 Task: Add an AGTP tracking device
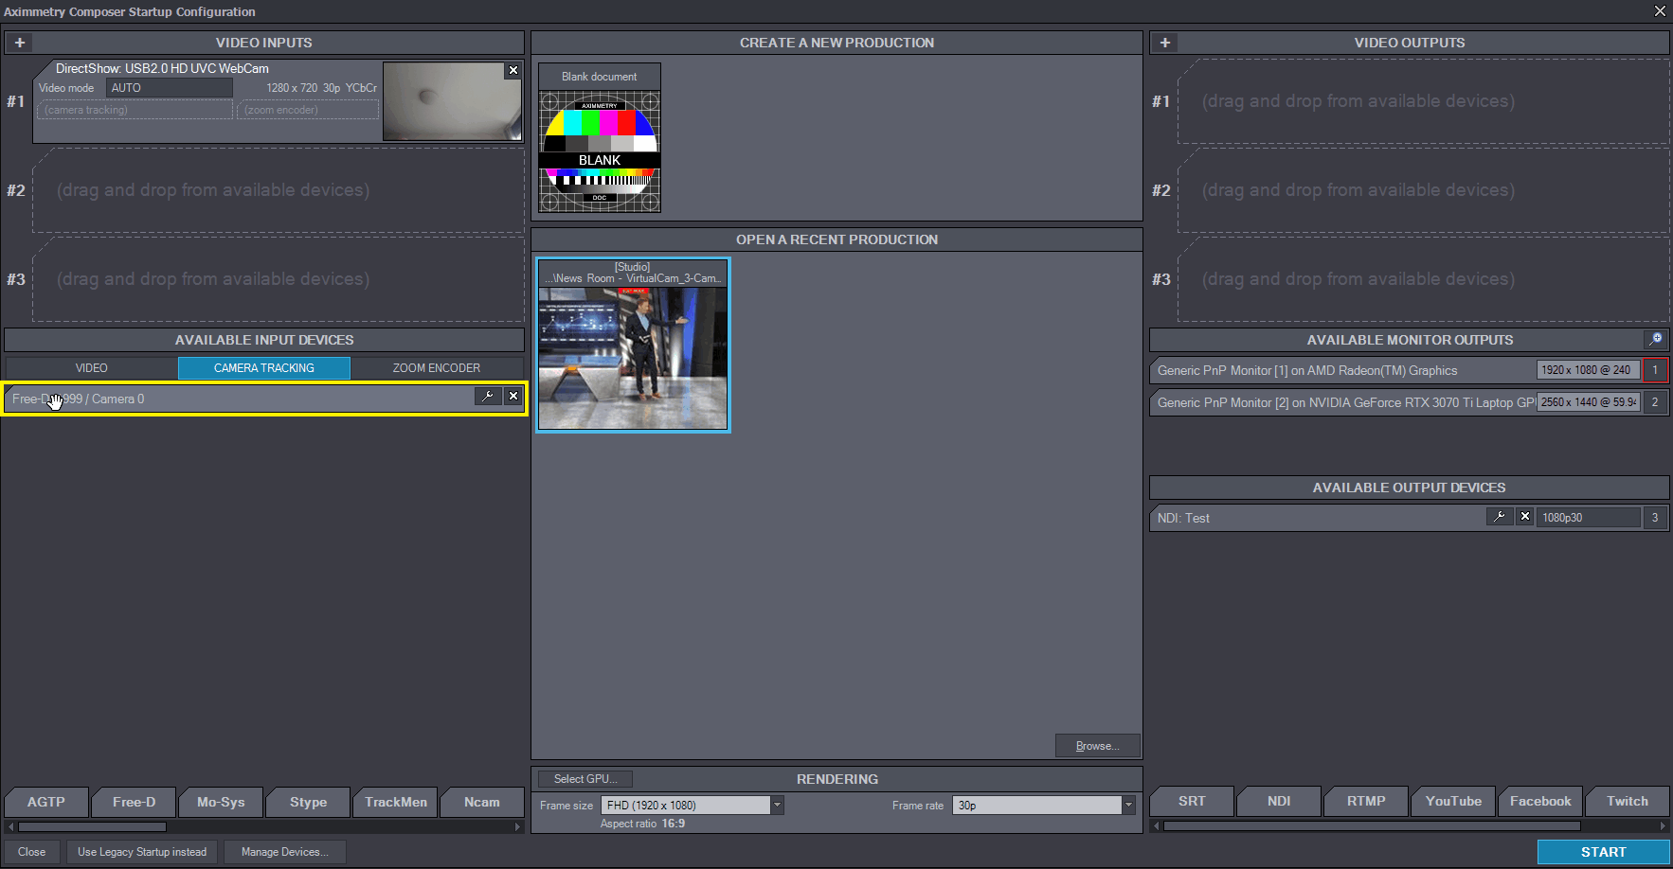click(46, 802)
